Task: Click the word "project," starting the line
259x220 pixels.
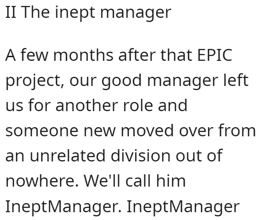Action: pos(35,81)
